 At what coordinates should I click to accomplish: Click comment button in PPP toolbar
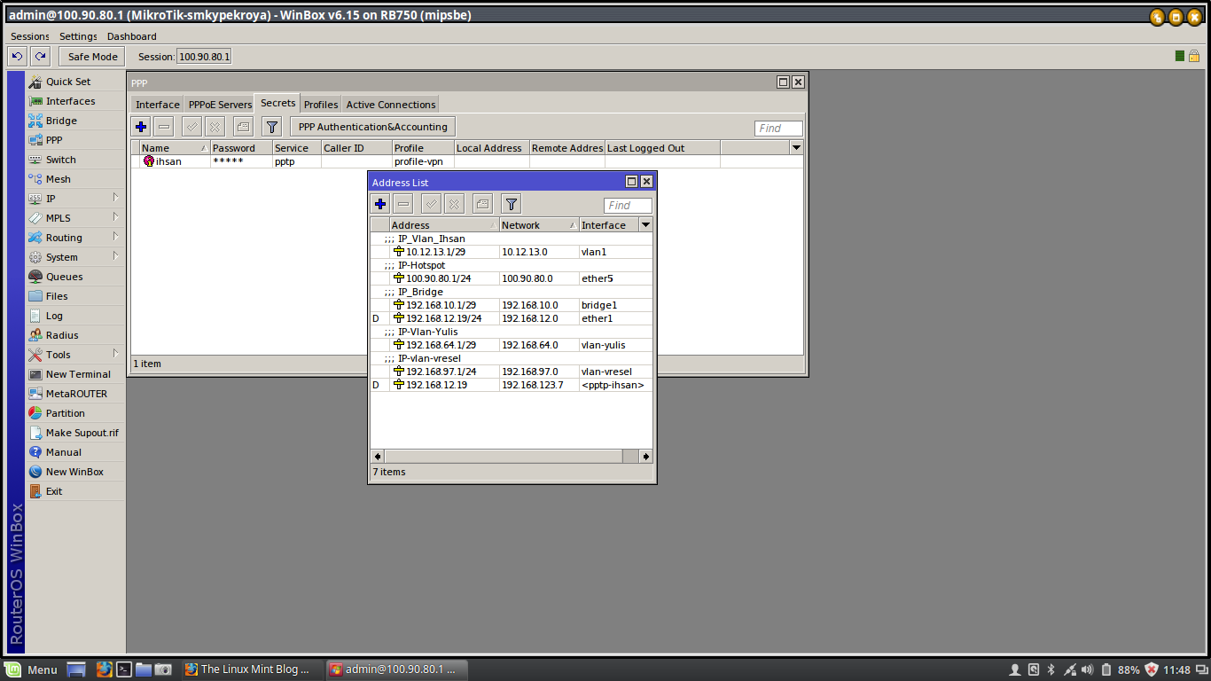[244, 127]
